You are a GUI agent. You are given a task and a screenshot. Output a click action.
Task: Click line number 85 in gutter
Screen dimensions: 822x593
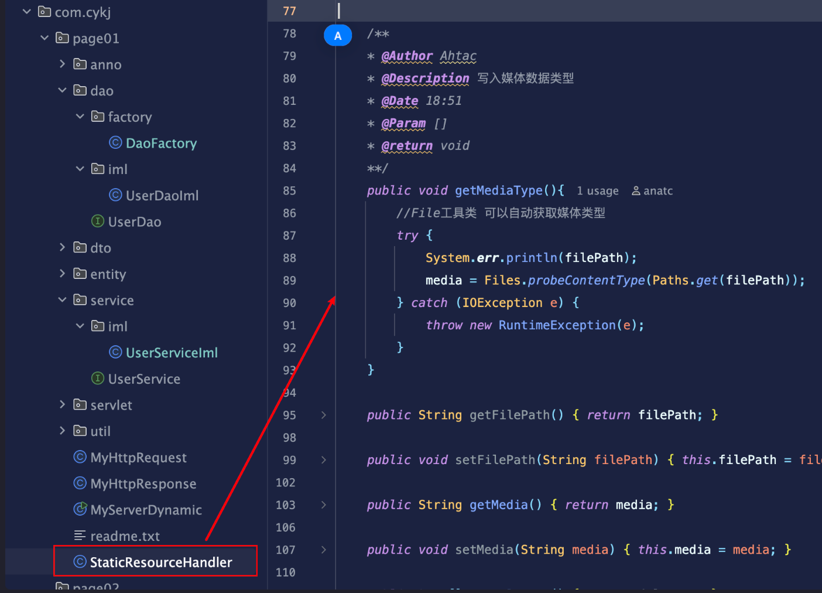289,190
